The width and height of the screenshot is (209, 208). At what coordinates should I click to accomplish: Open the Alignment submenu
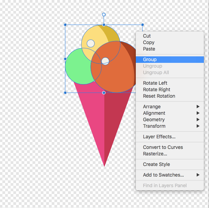coord(154,113)
